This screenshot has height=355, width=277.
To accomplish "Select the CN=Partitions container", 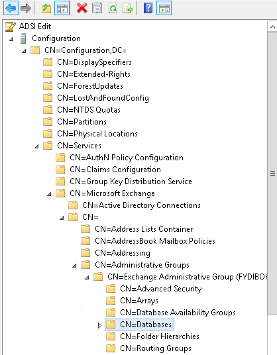I will (75, 122).
